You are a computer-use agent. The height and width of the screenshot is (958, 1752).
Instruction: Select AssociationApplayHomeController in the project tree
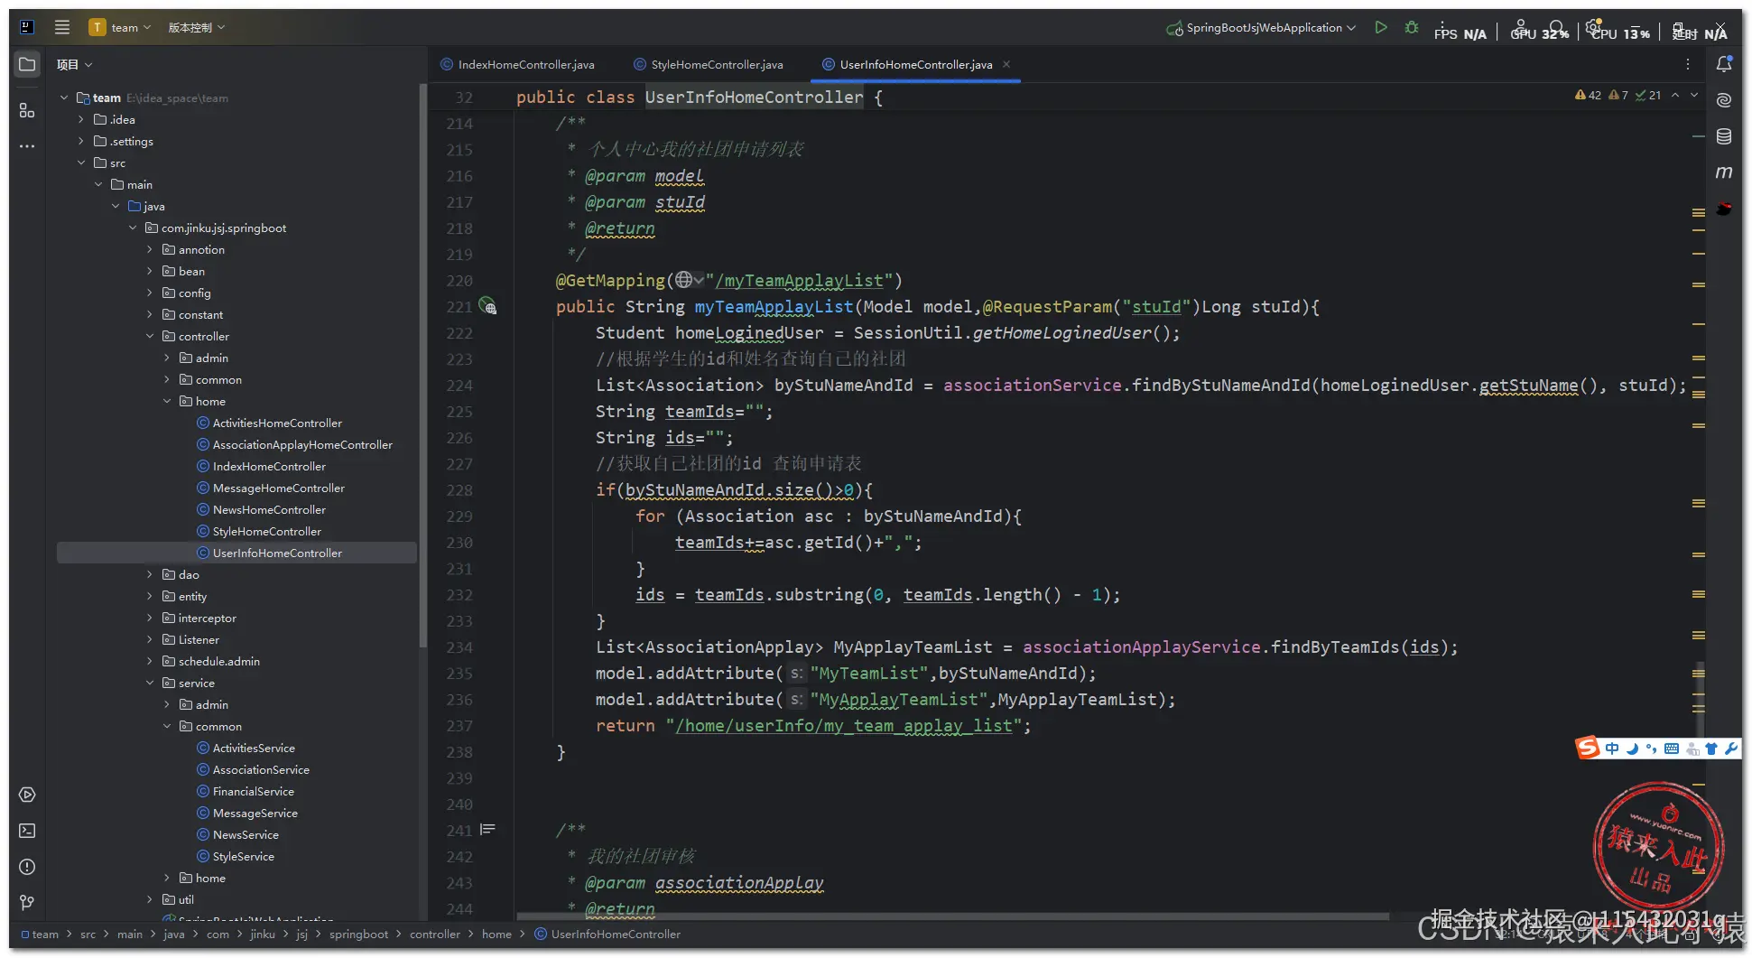point(302,444)
